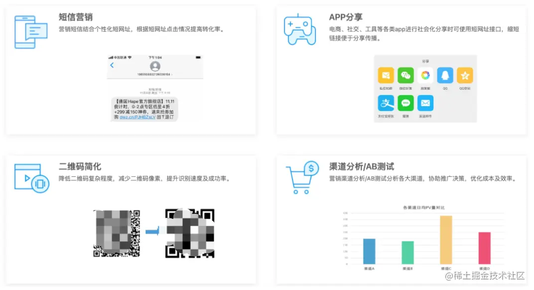Click the chart title "各渠道日均PV量对比"

(x=423, y=207)
